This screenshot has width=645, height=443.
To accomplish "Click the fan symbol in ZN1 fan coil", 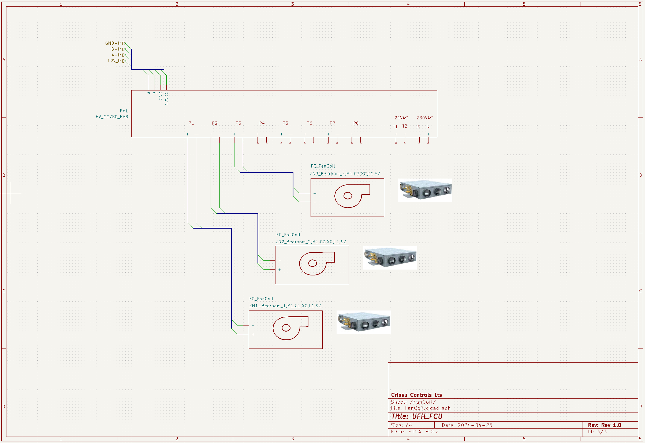I will (x=290, y=328).
